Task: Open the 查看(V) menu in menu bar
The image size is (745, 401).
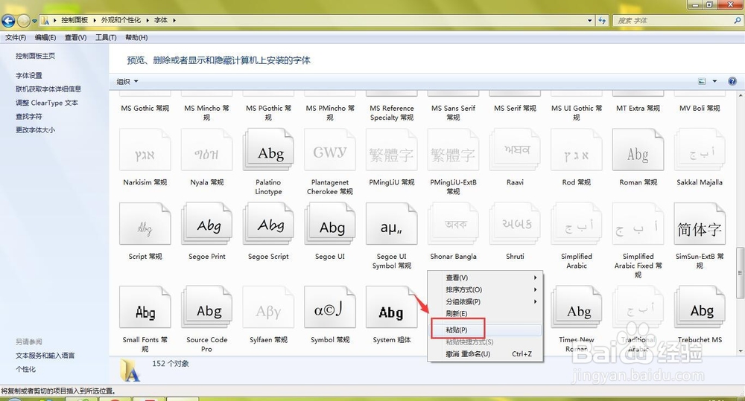Action: point(75,37)
